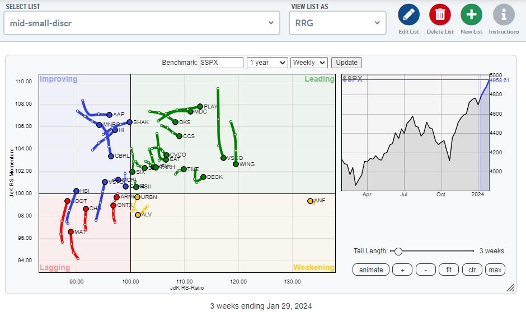Change the Weekly period dropdown
Screen dimensions: 526x312
[x=309, y=63]
